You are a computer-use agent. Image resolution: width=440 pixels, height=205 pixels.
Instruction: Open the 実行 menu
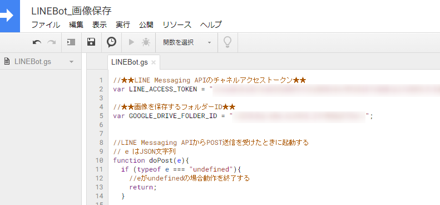click(123, 25)
